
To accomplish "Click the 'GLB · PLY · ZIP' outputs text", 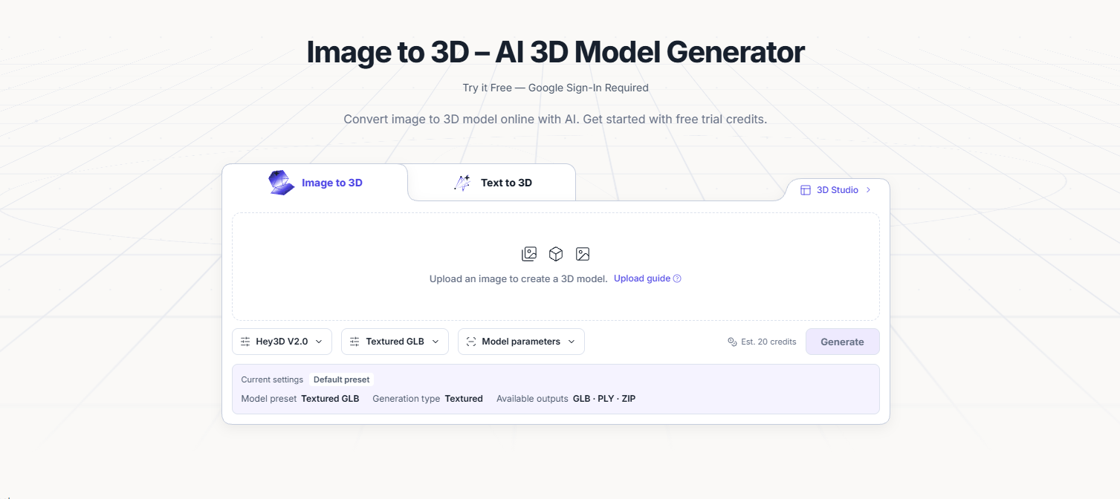I will point(604,399).
